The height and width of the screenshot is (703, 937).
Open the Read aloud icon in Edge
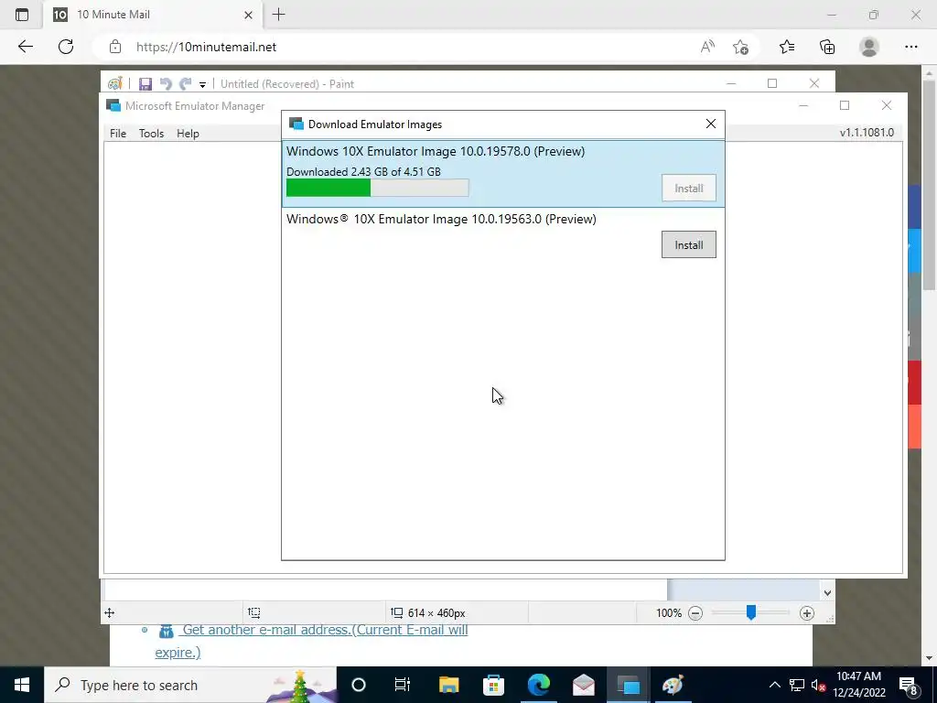point(707,47)
